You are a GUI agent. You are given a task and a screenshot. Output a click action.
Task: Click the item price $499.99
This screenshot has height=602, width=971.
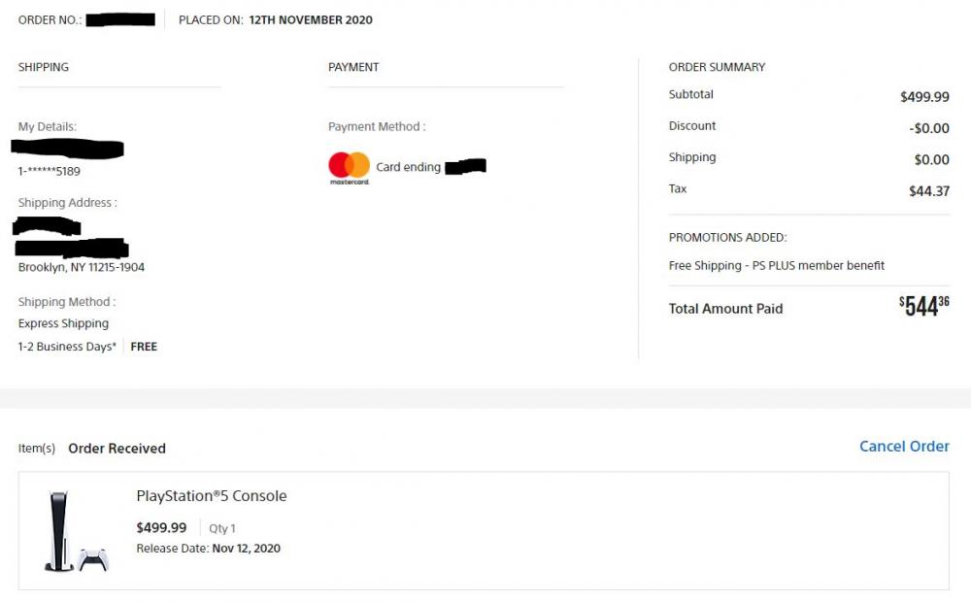[161, 528]
